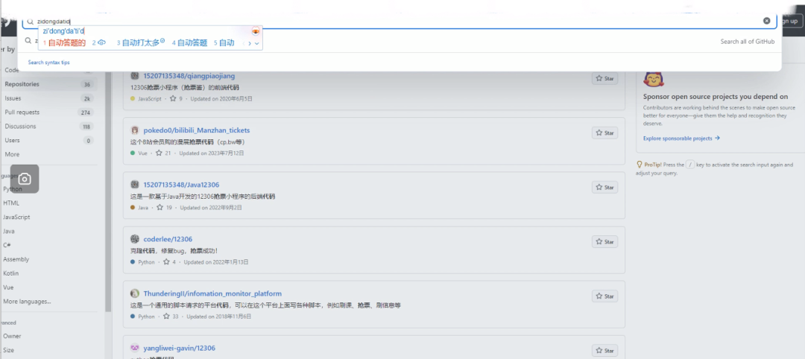Click the Sign up button
This screenshot has height=359, width=805.
click(x=791, y=21)
